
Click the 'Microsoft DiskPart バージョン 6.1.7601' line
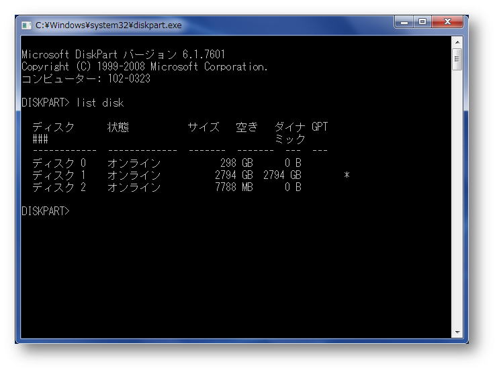[x=124, y=54]
